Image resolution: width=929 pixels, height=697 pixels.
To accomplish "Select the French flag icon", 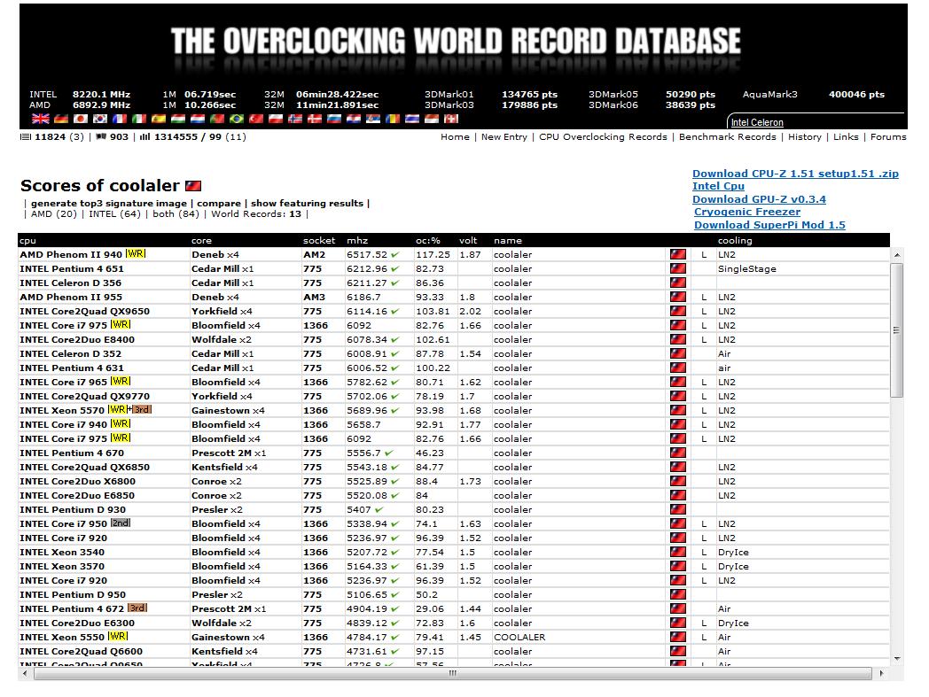I will click(120, 119).
